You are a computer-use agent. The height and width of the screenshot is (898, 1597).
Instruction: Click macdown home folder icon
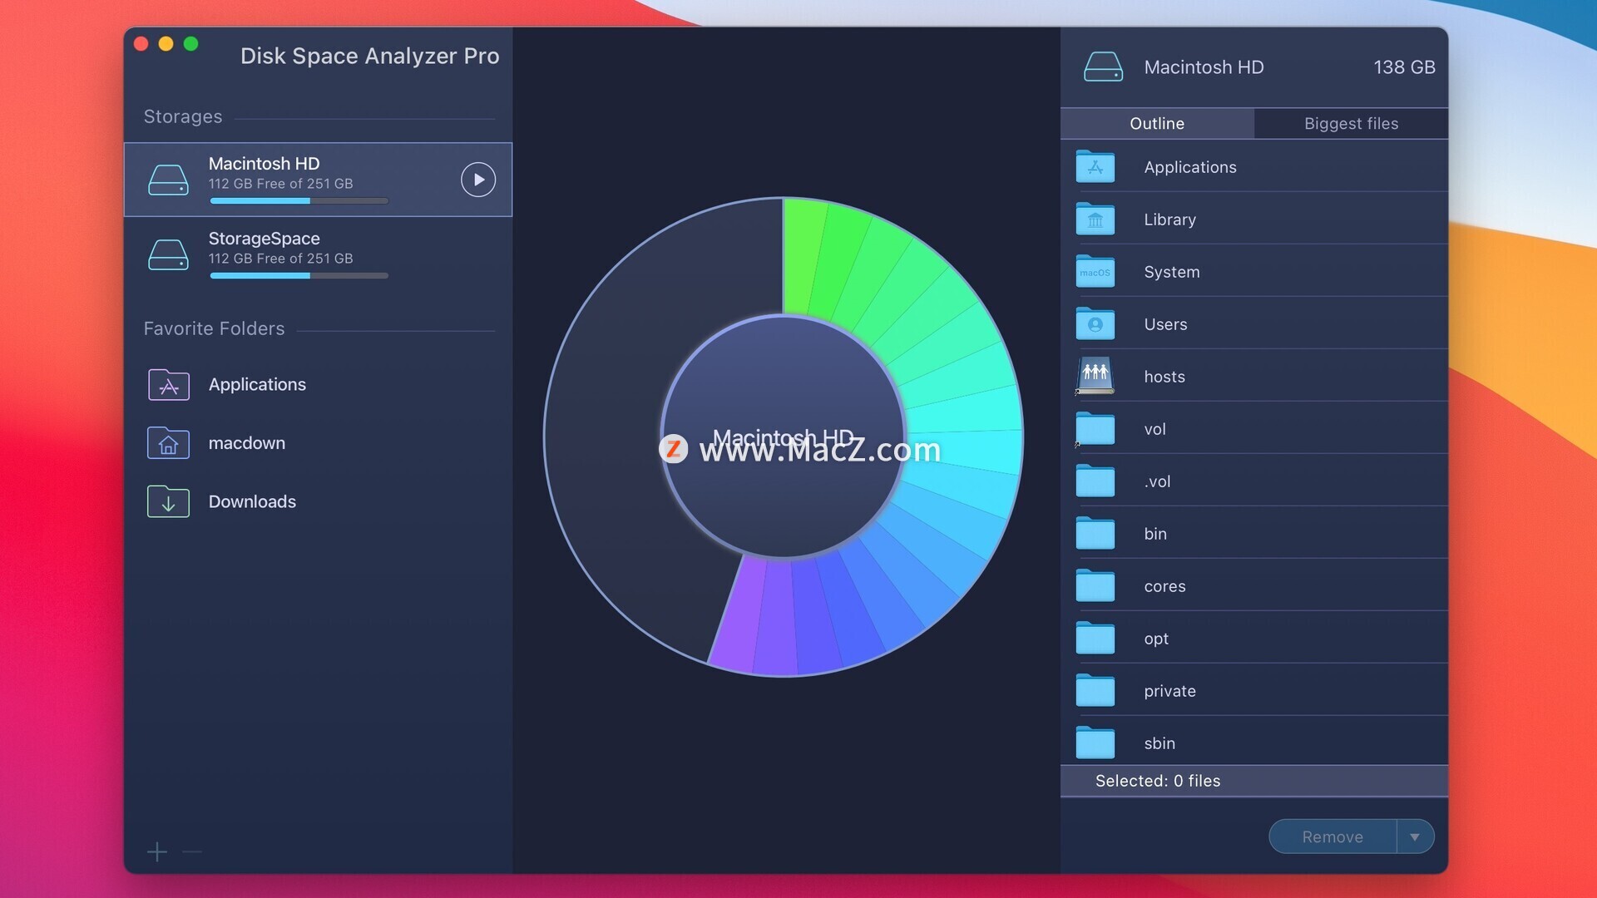pyautogui.click(x=168, y=443)
